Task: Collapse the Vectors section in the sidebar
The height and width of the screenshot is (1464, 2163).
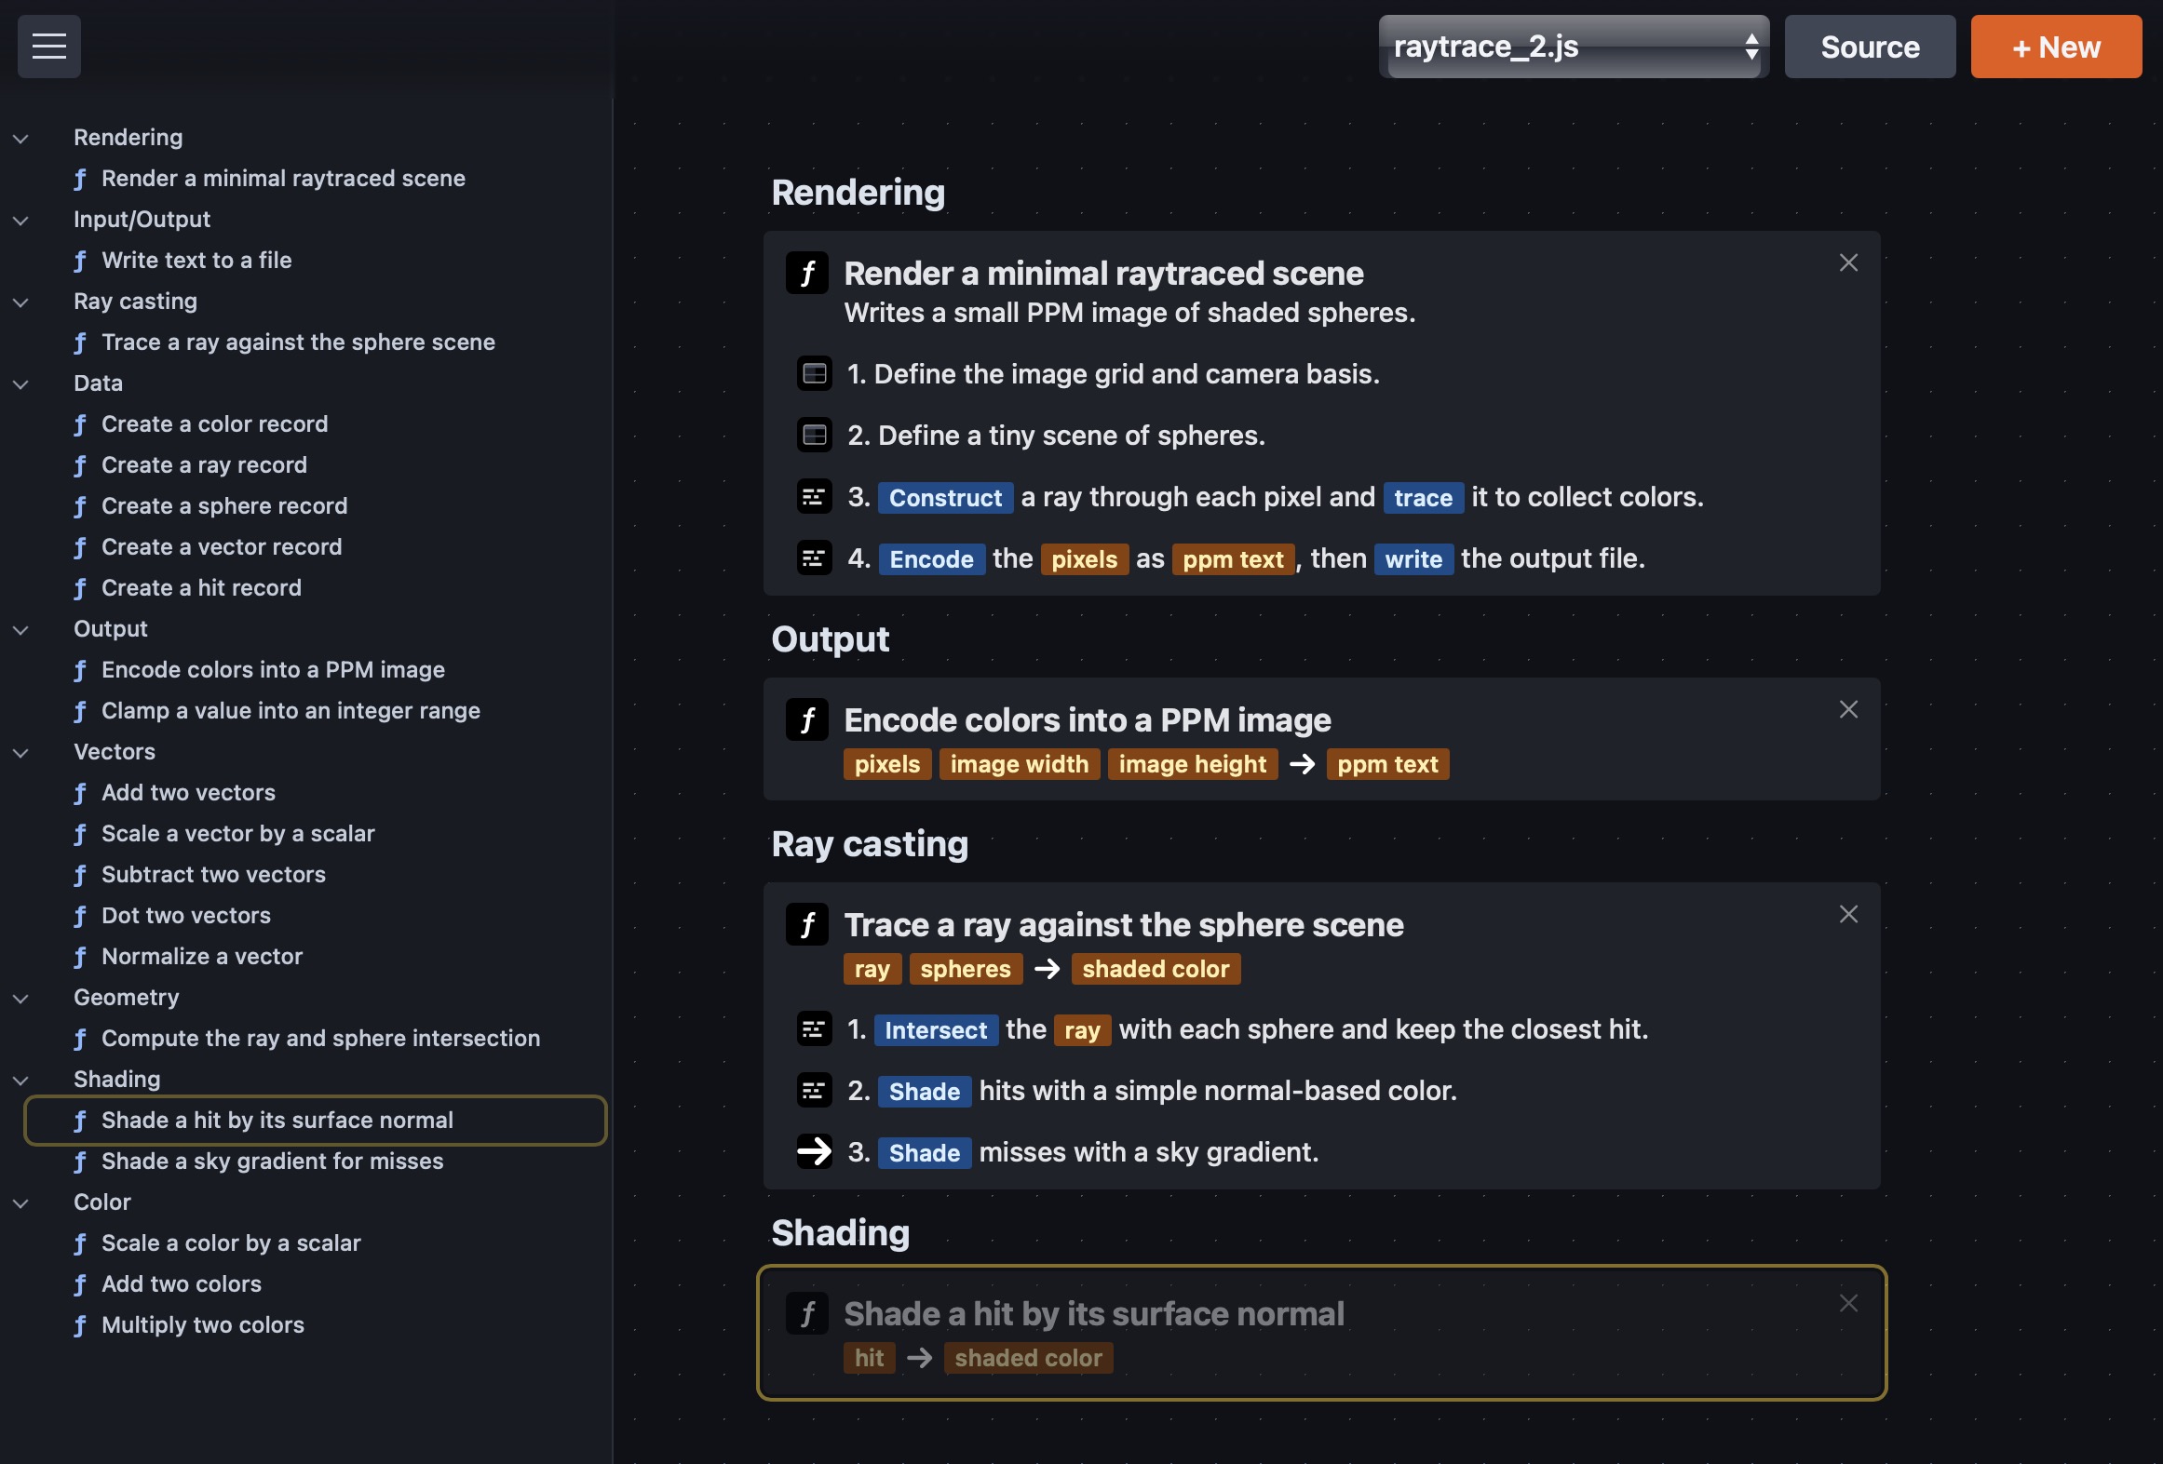Action: [20, 752]
